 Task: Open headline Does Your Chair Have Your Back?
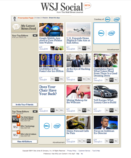48,90
